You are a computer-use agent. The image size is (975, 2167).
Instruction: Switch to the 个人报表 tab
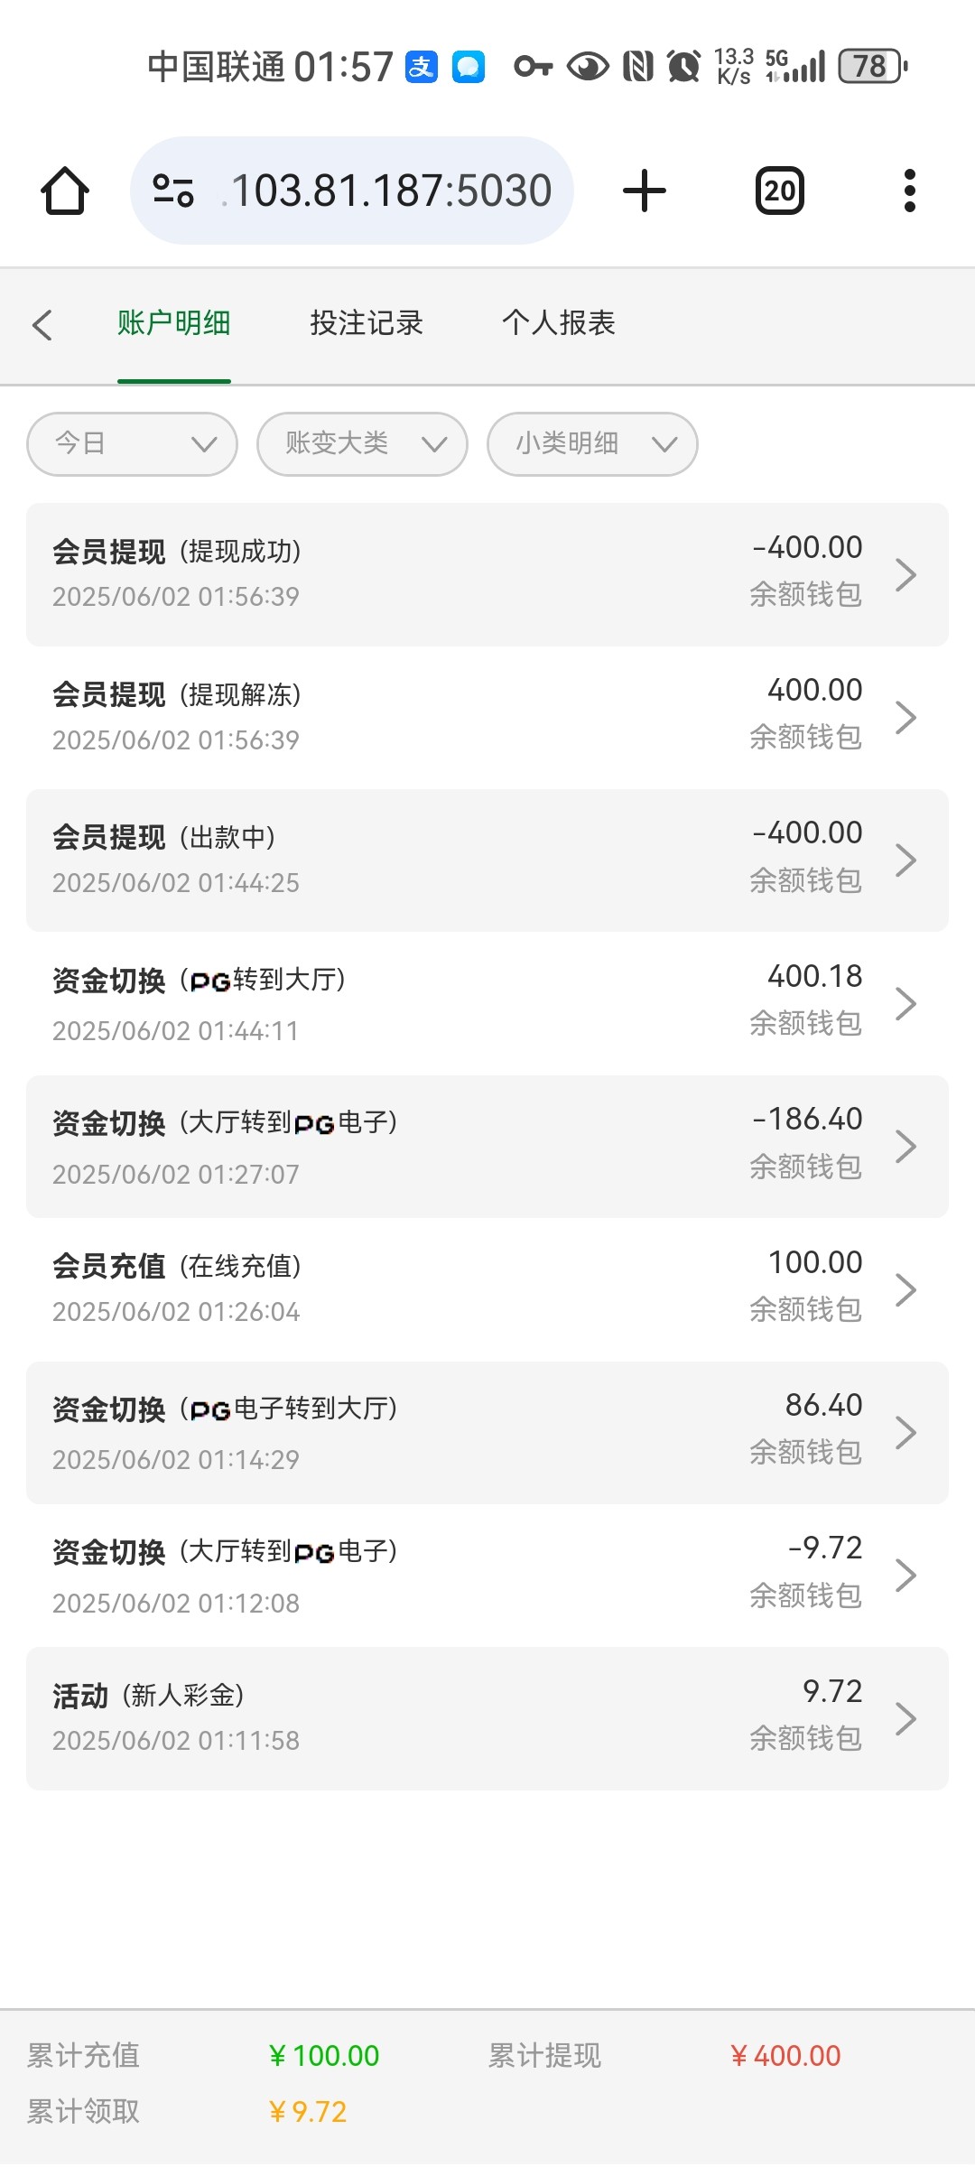(x=558, y=323)
